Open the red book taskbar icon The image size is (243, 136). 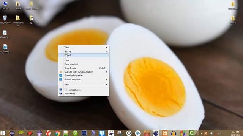tap(30, 133)
